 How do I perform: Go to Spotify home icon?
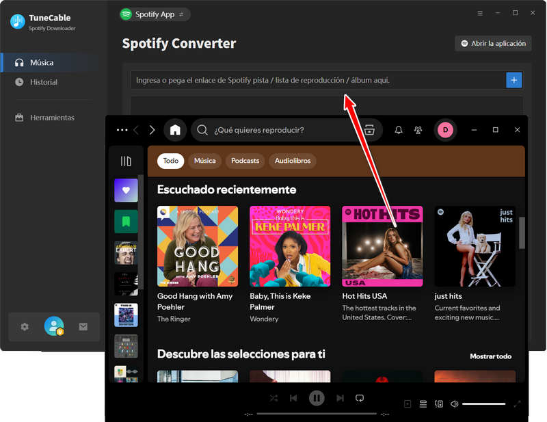point(175,130)
